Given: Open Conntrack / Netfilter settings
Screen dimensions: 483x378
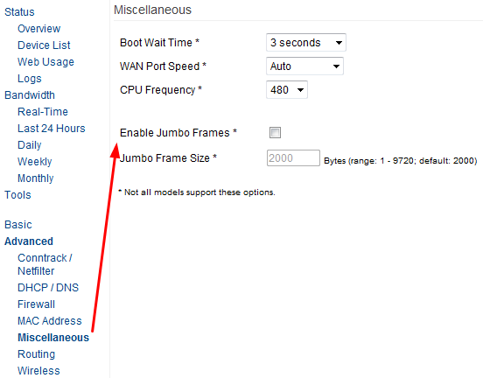Looking at the screenshot, I should pyautogui.click(x=45, y=264).
